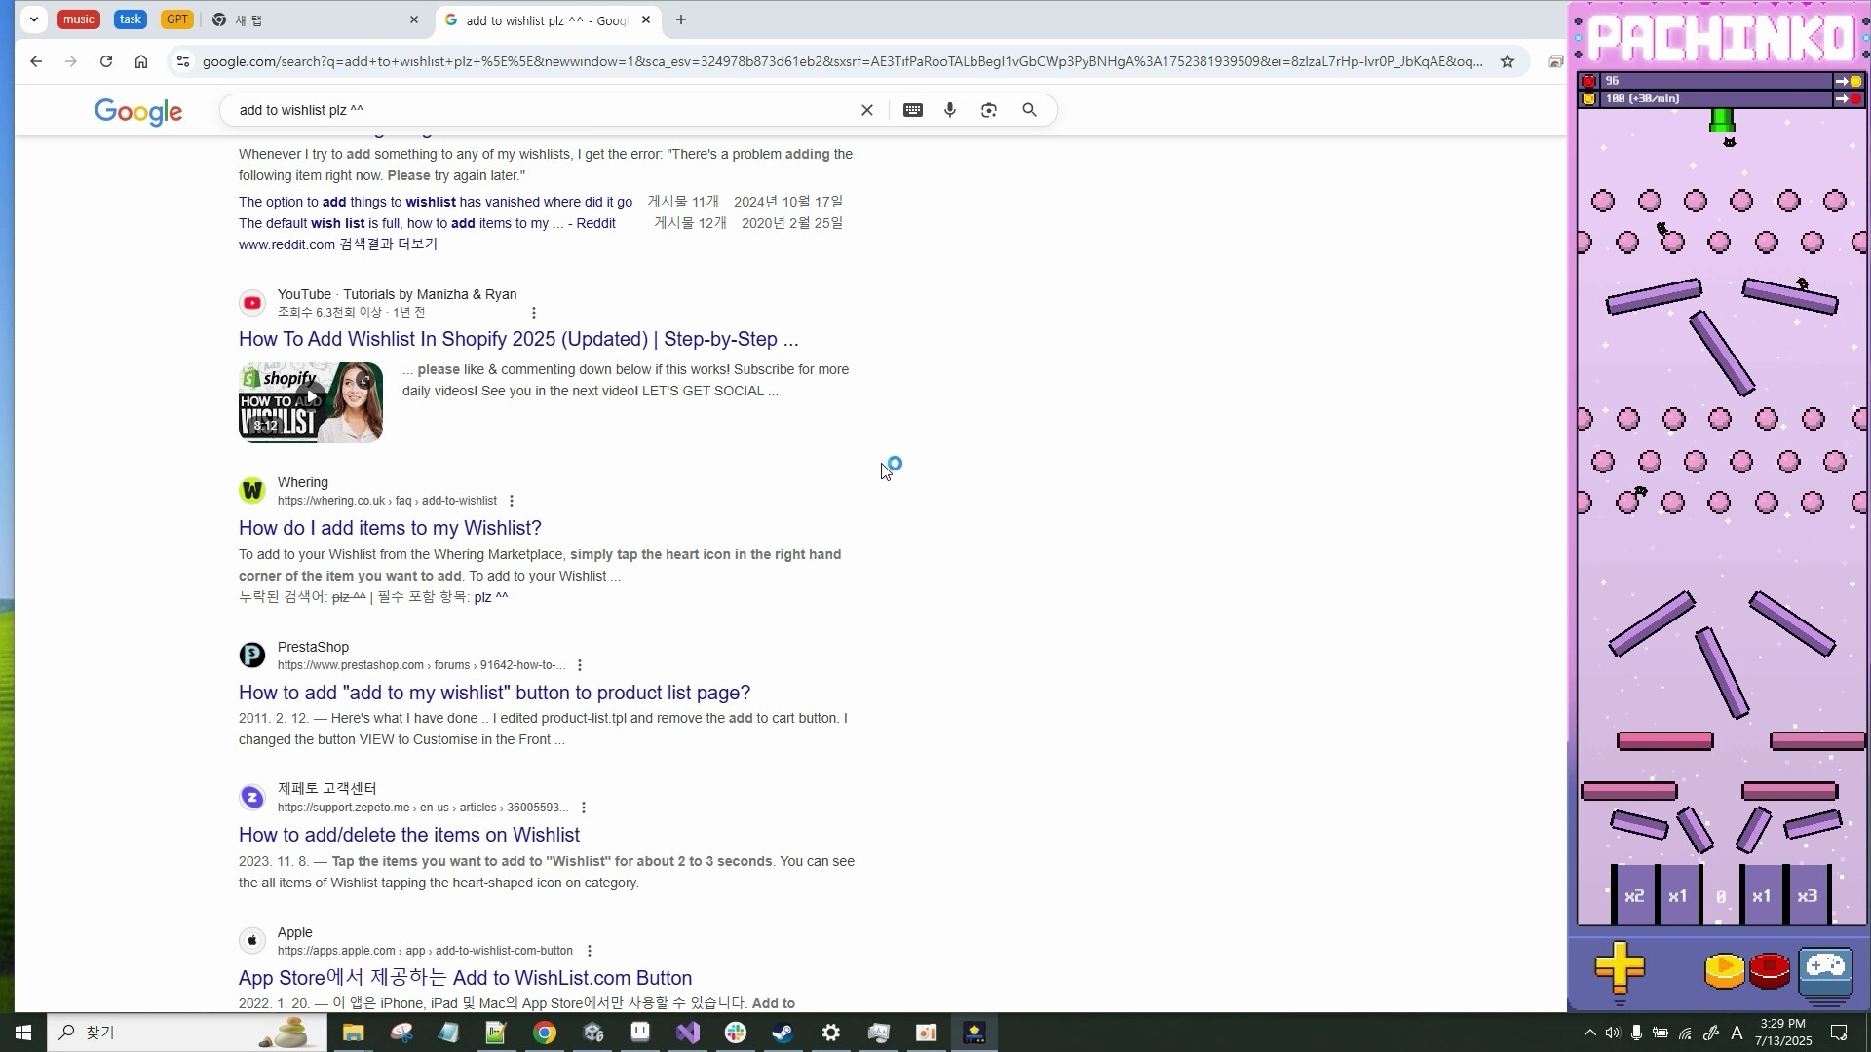Open the on-screen keyboard icon in search bar
The height and width of the screenshot is (1052, 1871).
(x=913, y=110)
